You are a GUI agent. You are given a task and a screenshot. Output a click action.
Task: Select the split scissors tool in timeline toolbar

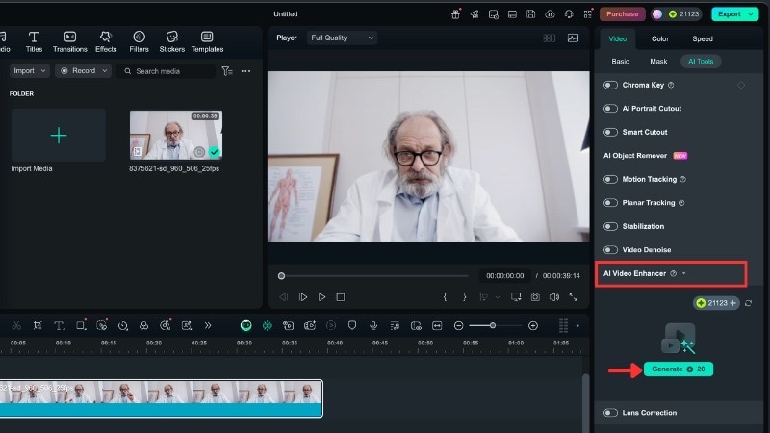click(16, 325)
